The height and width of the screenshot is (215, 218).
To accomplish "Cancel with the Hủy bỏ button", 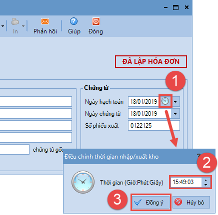I will pyautogui.click(x=191, y=202).
